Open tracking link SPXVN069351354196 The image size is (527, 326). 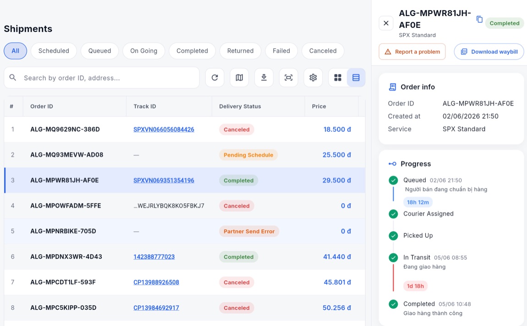[164, 180]
